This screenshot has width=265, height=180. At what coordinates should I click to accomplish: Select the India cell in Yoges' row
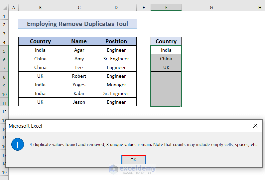coord(40,85)
